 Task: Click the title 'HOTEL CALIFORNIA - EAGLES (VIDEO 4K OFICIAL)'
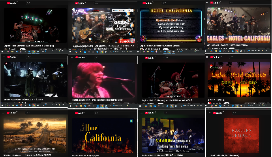98,100
